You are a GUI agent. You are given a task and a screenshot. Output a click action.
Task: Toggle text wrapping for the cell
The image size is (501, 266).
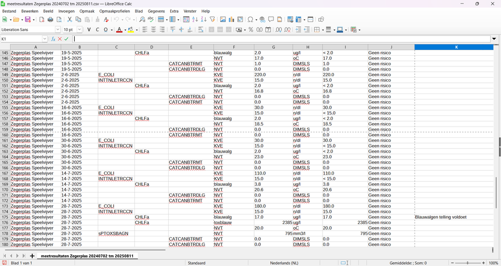pyautogui.click(x=201, y=30)
